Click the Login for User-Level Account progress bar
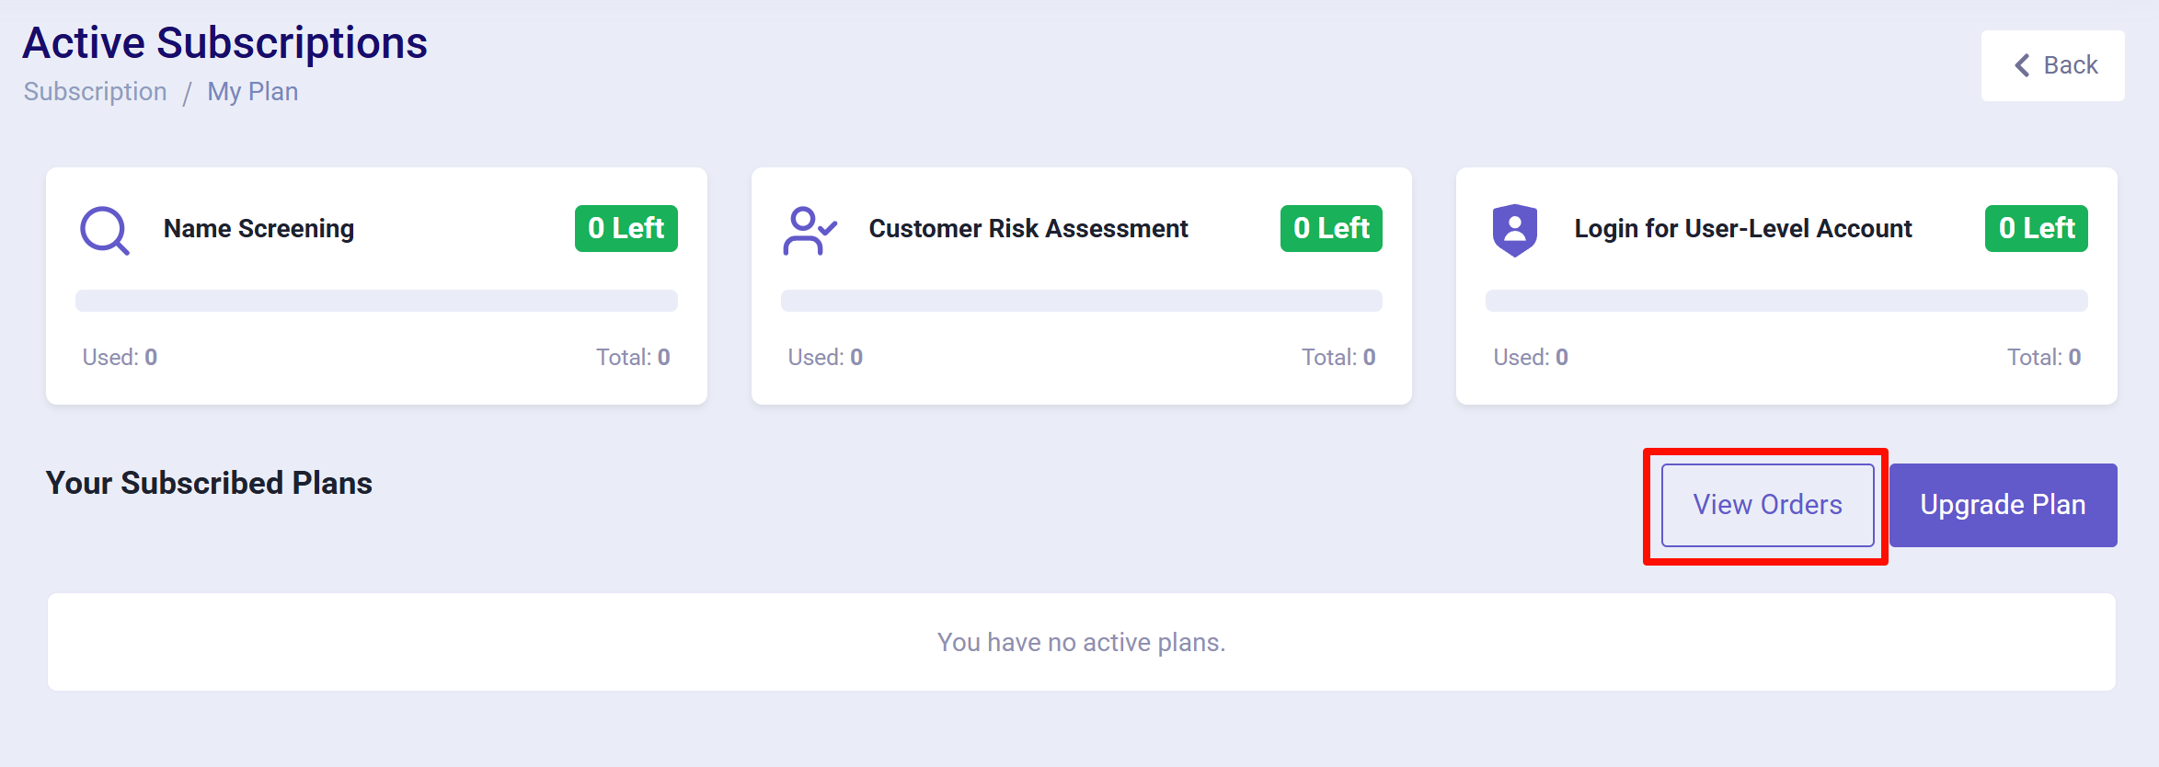2159x767 pixels. (x=1786, y=301)
